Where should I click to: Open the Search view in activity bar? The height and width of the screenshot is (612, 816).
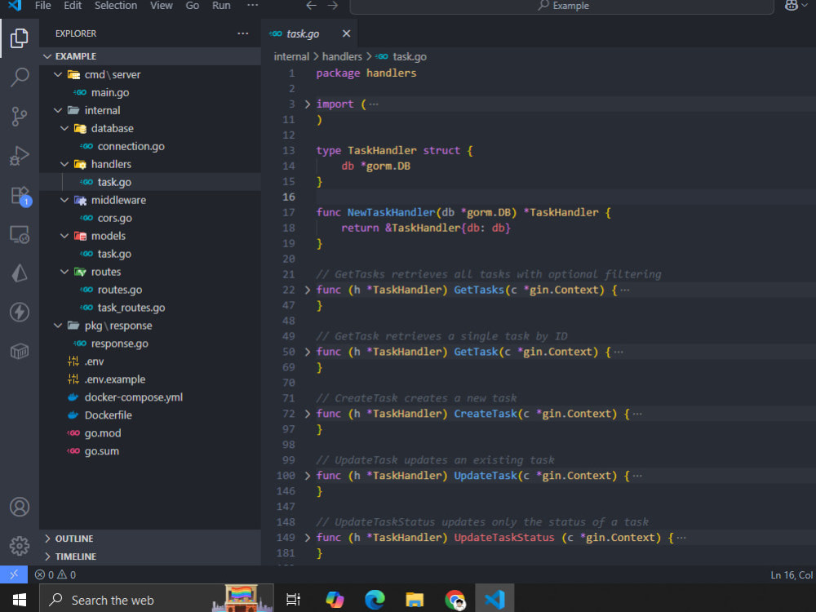(20, 77)
